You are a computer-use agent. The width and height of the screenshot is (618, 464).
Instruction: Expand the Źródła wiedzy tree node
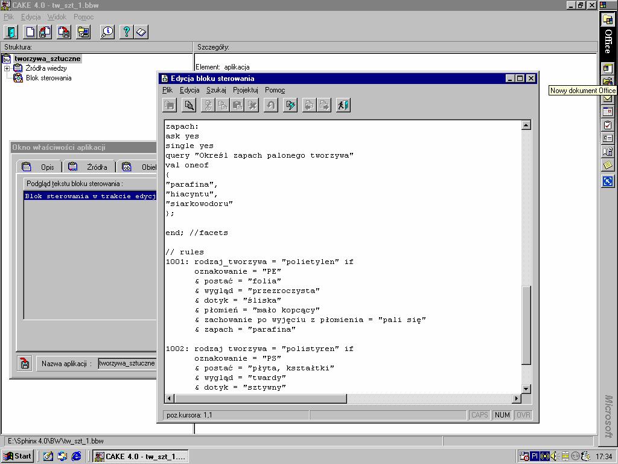click(7, 69)
